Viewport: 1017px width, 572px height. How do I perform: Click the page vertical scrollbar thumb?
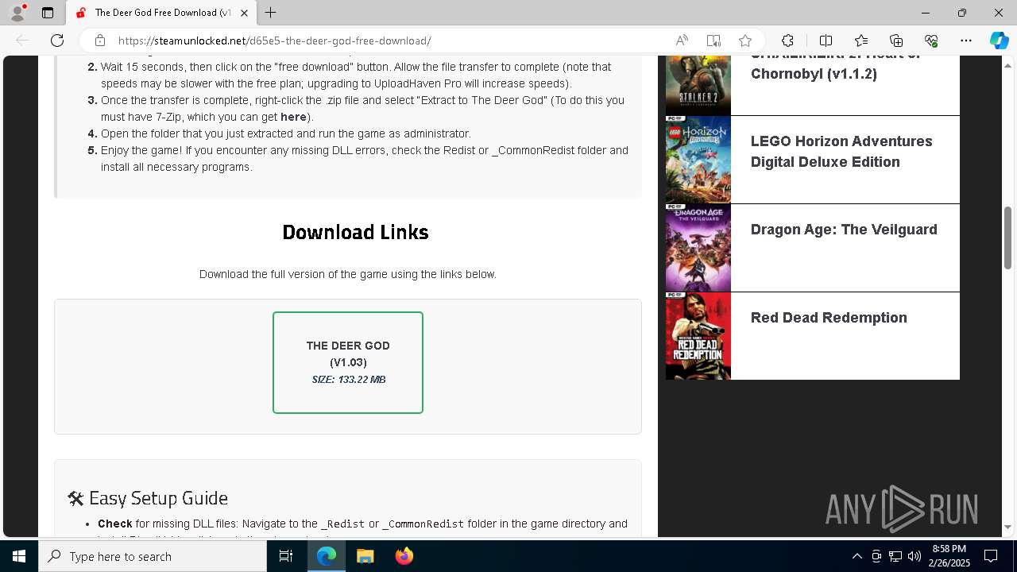coord(1008,238)
